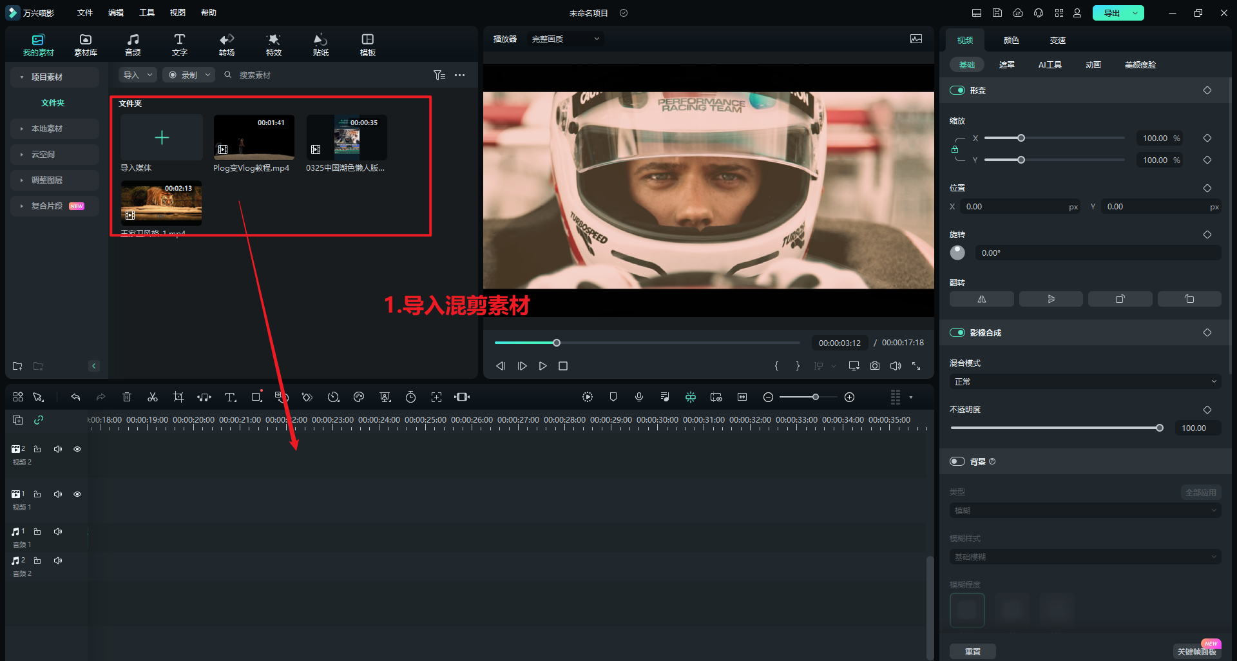
Task: Hide video track 2 with eye icon
Action: click(77, 449)
